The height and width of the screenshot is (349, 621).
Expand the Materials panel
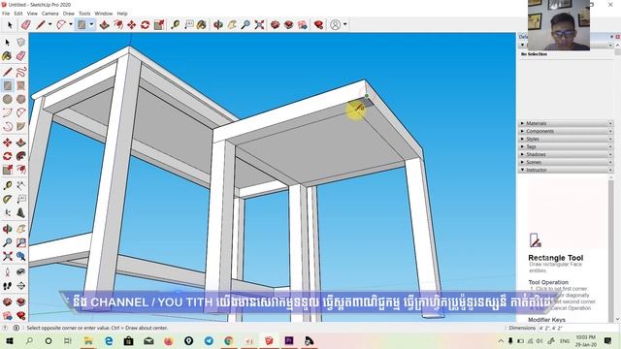(565, 123)
